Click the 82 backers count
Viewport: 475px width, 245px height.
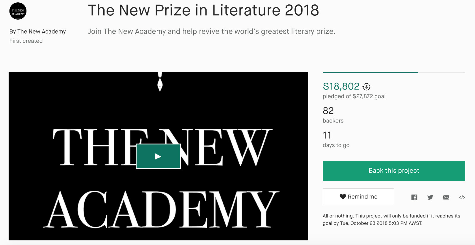coord(328,111)
